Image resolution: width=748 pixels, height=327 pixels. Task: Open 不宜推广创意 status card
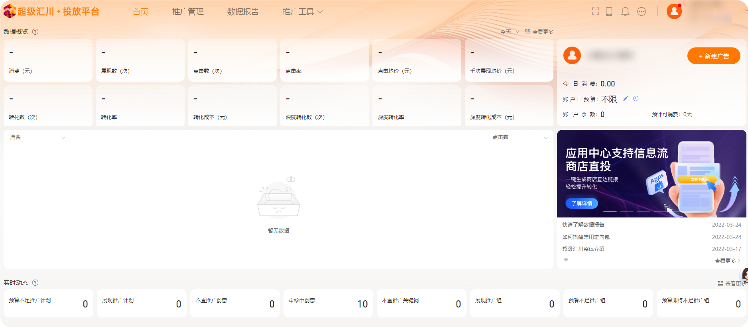[235, 304]
